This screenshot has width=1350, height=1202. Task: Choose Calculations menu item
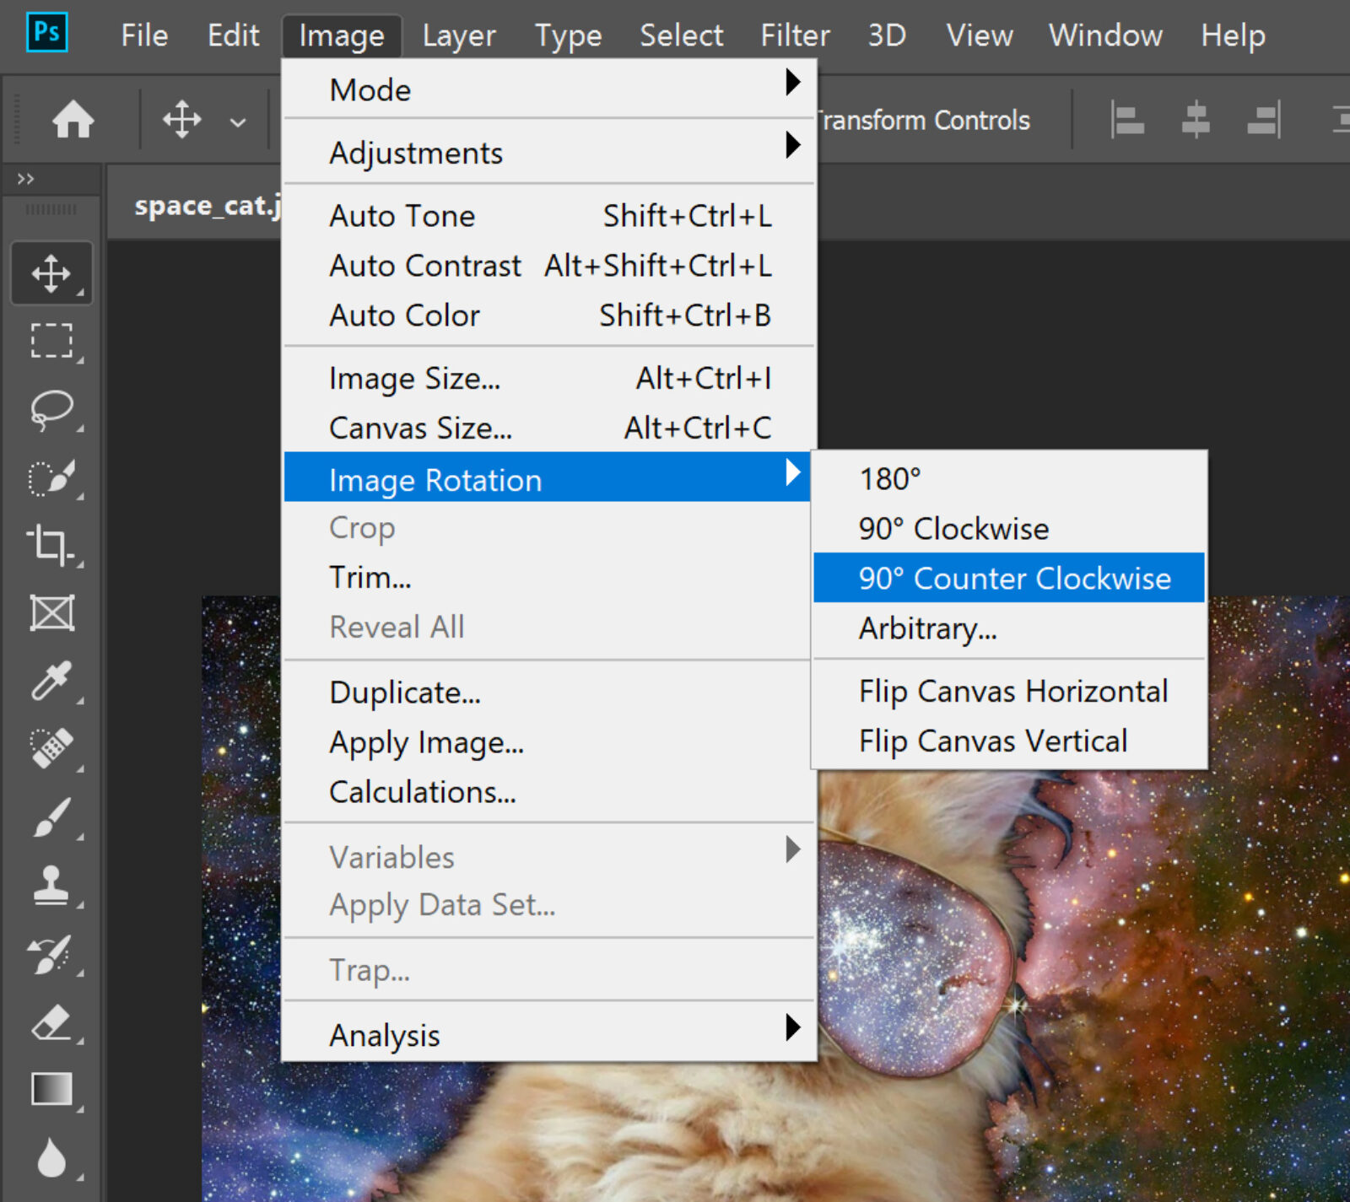(549, 791)
